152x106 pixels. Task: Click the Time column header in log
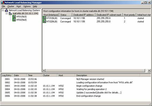tap(34, 75)
